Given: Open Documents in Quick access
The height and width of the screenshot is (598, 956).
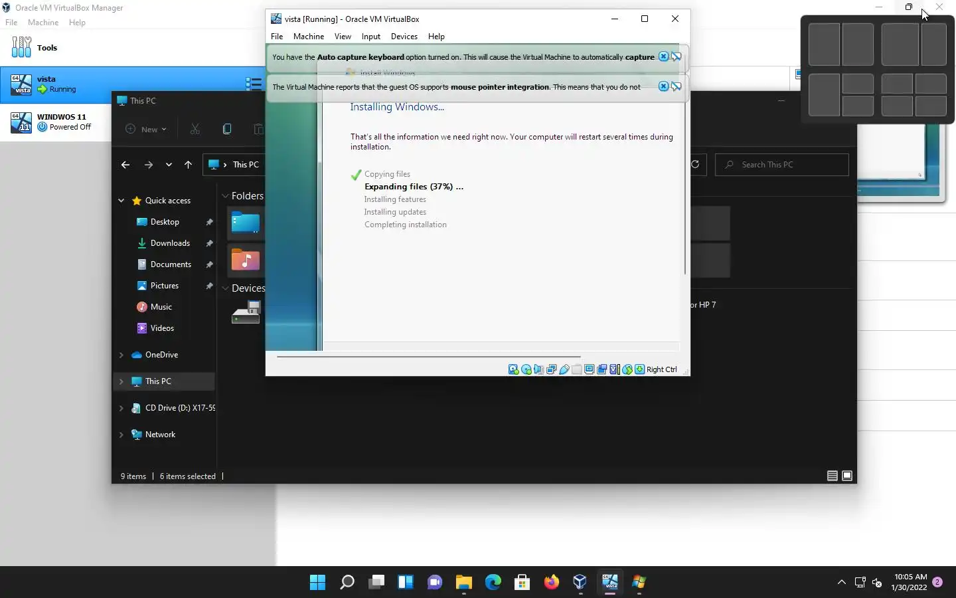Looking at the screenshot, I should click(171, 264).
